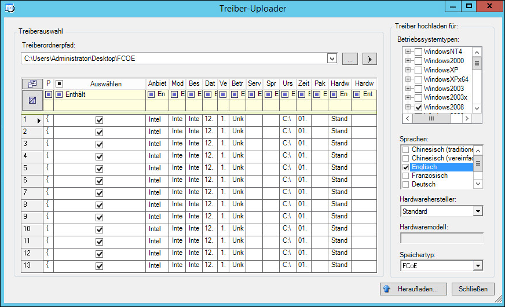Click the clear filter icon in grid corner
This screenshot has width=505, height=307.
(x=32, y=100)
